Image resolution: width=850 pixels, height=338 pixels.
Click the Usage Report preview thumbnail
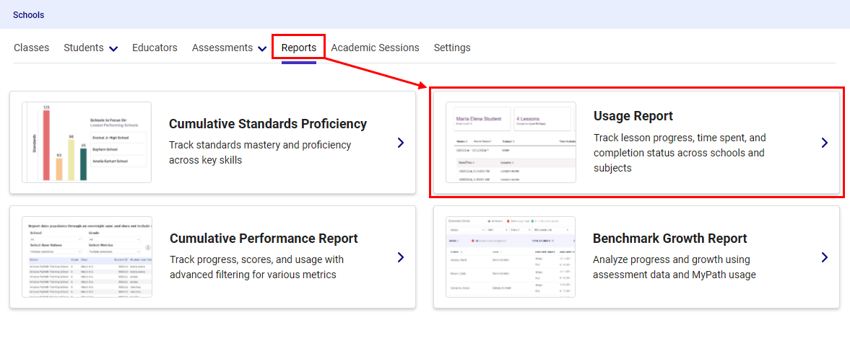(x=511, y=142)
